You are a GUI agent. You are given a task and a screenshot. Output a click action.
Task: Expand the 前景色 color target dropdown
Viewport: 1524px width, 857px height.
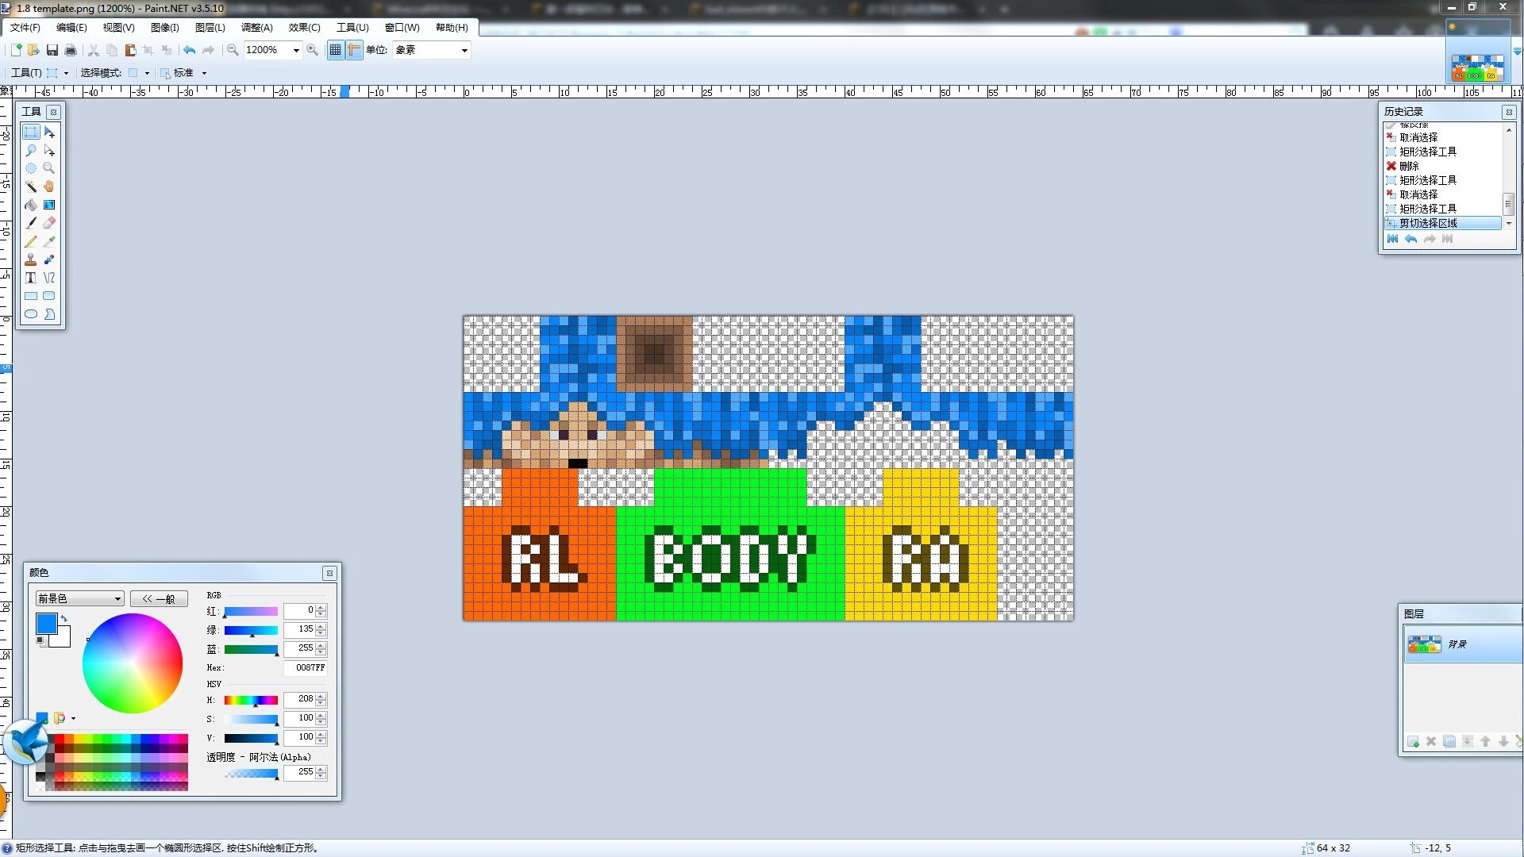[117, 599]
